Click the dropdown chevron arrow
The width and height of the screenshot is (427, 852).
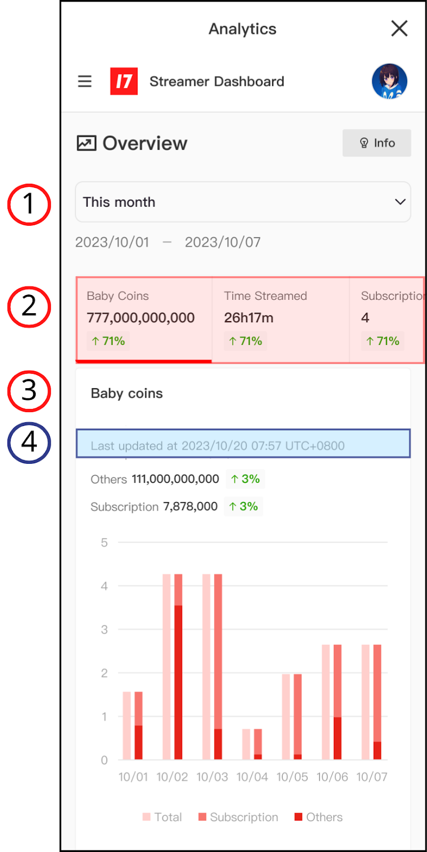(400, 202)
